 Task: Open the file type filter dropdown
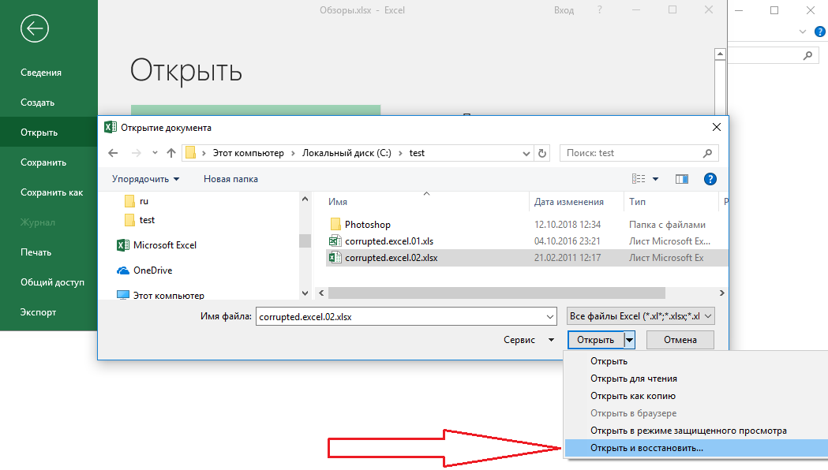coord(641,316)
